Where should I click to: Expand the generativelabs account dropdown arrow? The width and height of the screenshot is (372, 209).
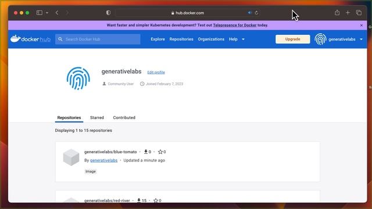click(361, 39)
